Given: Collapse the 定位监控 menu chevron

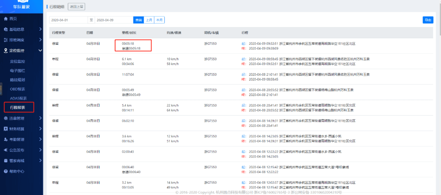Looking at the screenshot, I should point(40,51).
